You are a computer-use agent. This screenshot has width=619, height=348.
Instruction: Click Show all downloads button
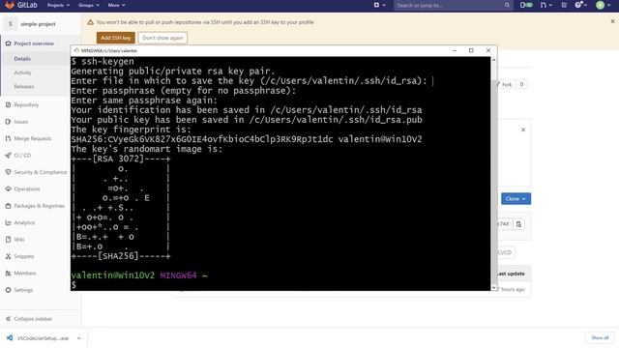600,337
